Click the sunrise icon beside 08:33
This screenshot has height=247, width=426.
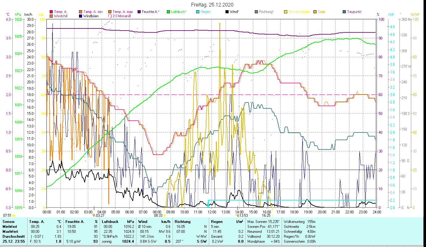(165, 216)
